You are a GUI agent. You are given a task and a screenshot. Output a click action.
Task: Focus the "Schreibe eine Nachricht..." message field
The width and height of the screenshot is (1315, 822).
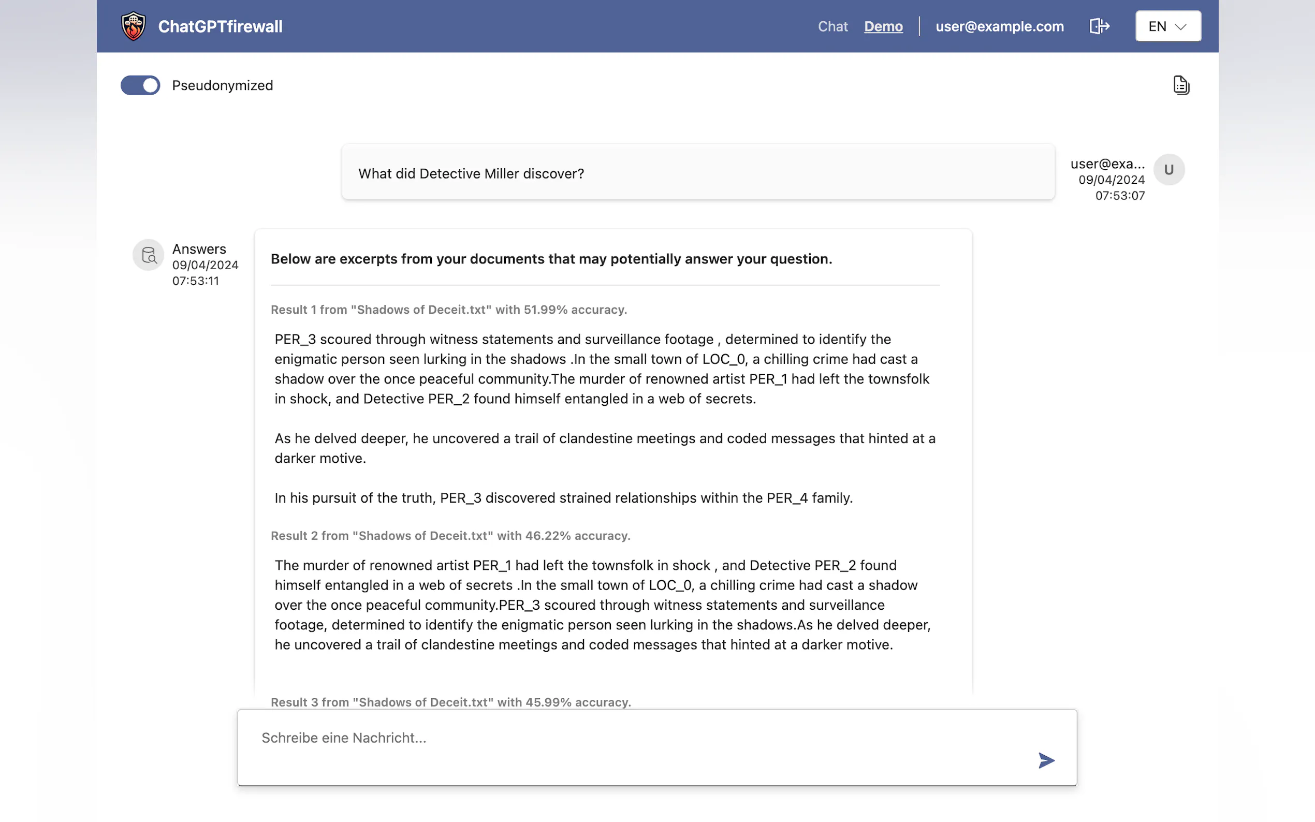click(625, 738)
